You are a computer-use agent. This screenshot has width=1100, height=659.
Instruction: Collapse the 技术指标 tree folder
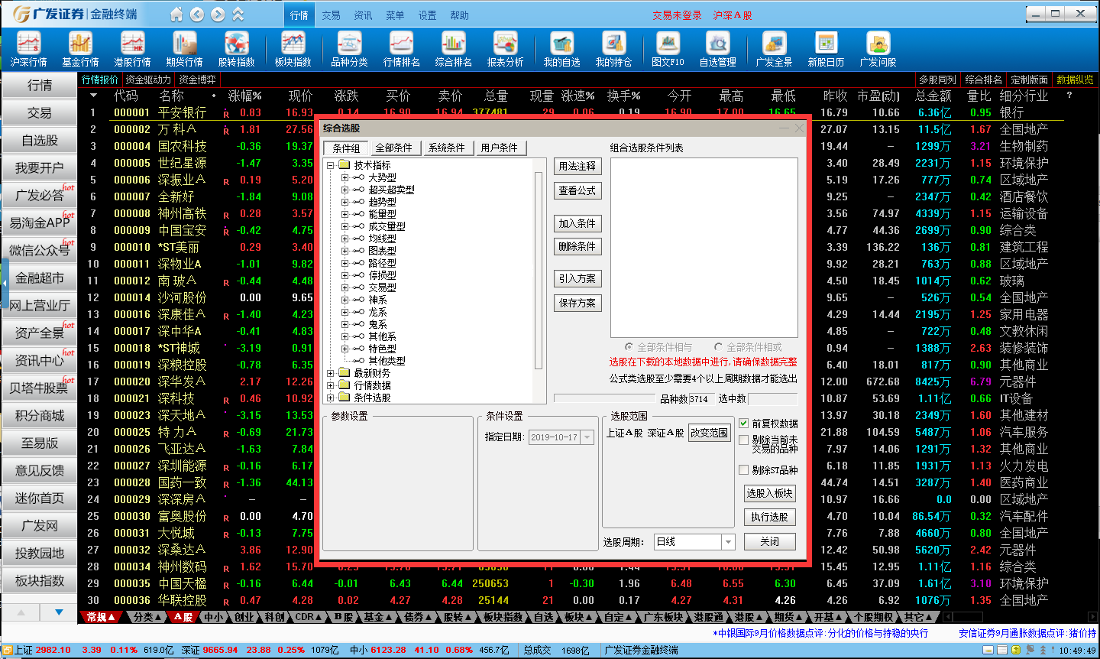pyautogui.click(x=330, y=165)
